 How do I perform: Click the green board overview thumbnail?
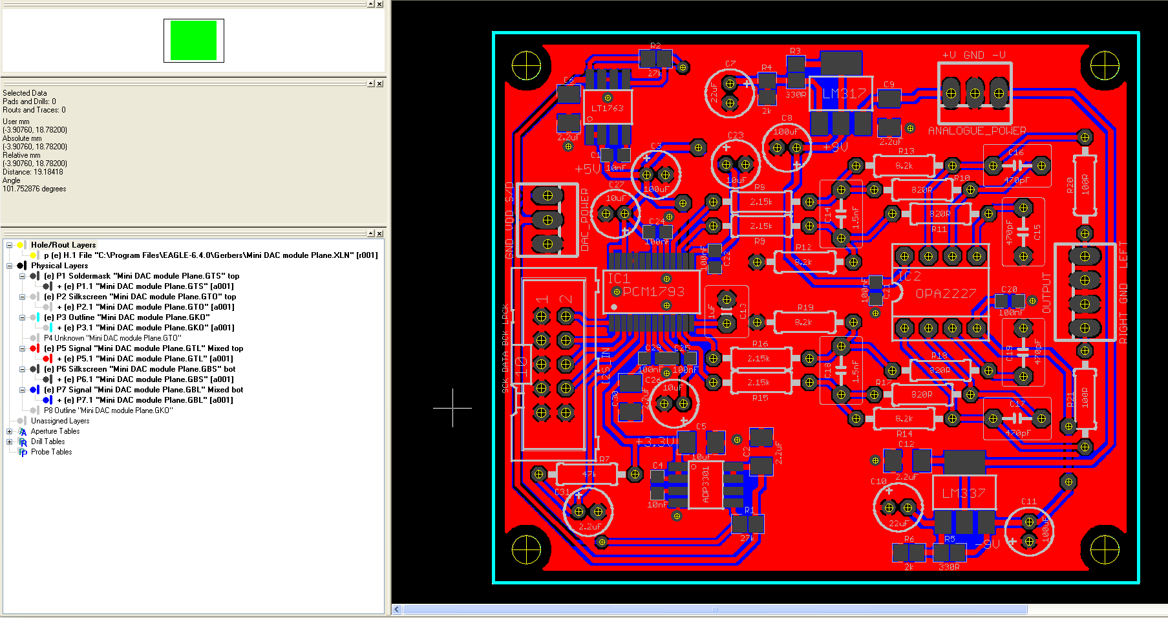click(193, 41)
